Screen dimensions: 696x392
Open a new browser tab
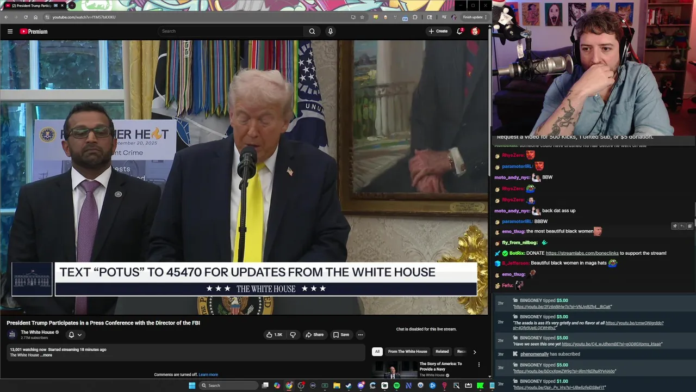click(72, 5)
